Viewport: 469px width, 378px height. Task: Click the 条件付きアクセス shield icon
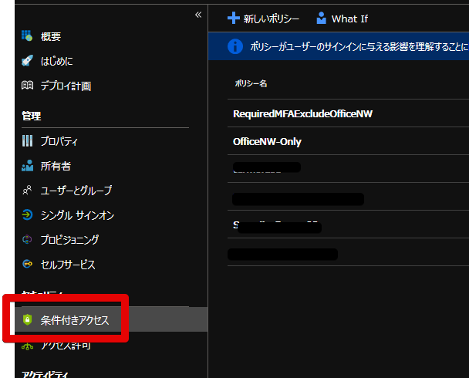click(x=27, y=319)
